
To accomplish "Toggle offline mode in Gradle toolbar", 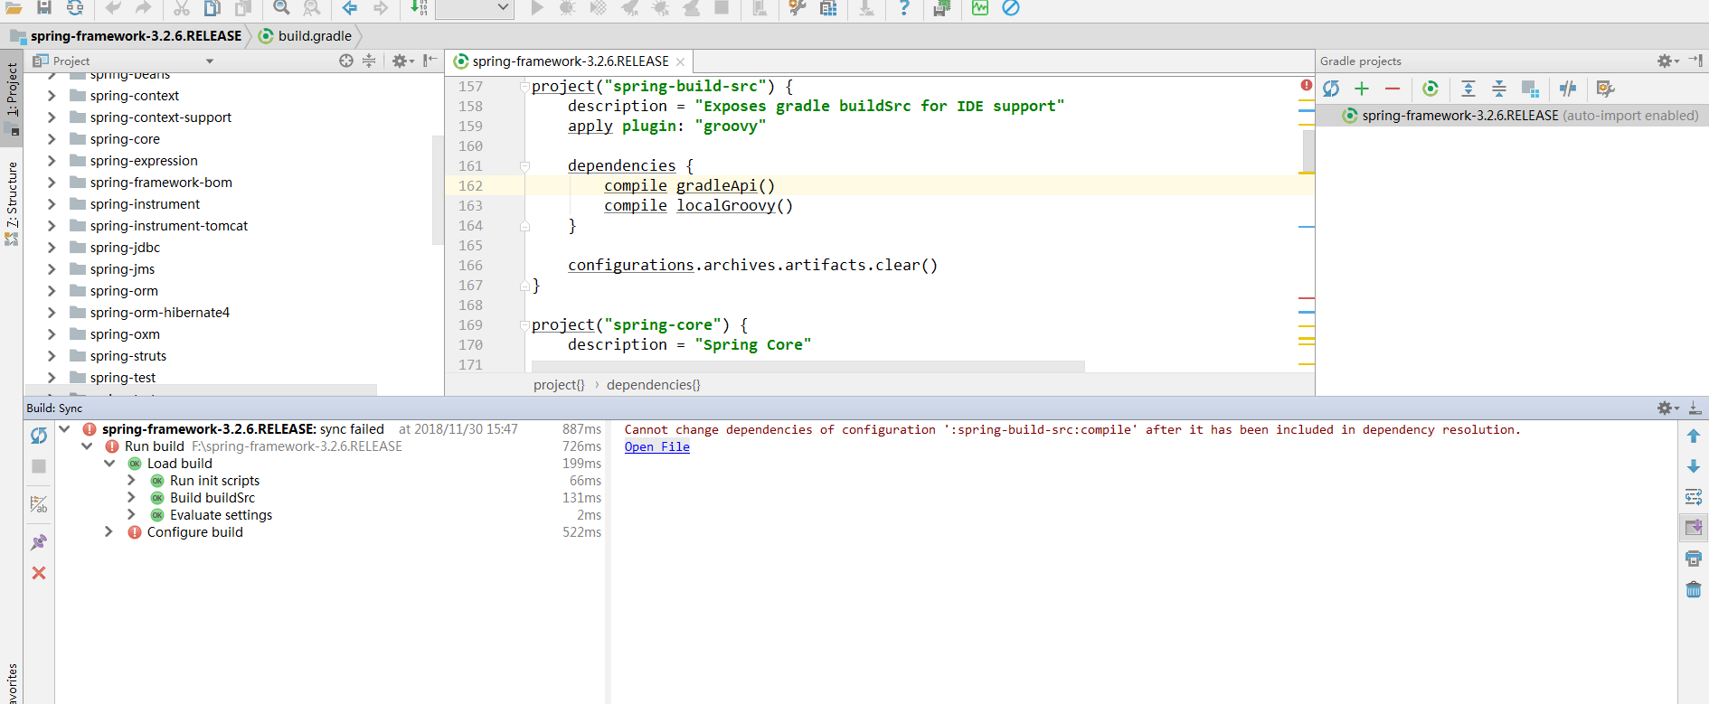I will 1568,89.
